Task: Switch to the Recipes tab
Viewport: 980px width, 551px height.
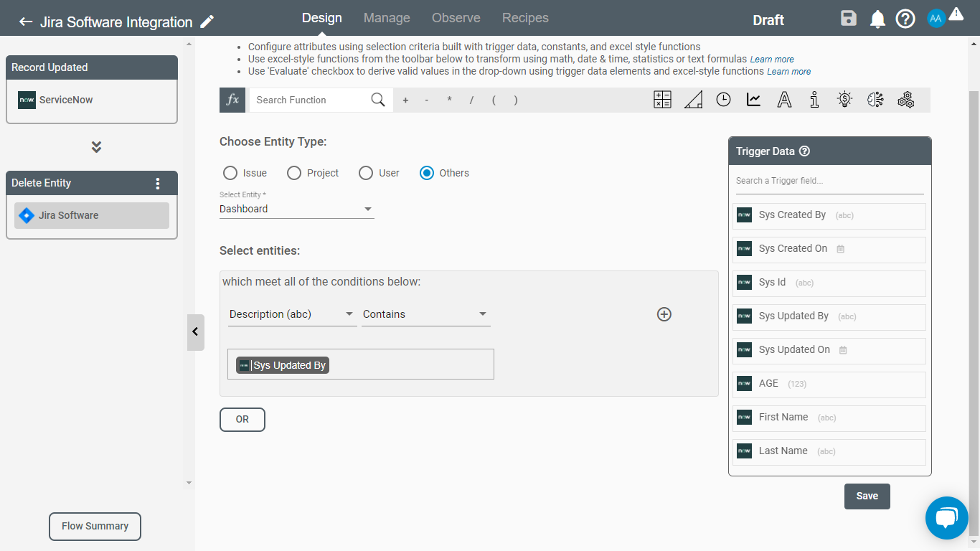Action: click(x=525, y=18)
